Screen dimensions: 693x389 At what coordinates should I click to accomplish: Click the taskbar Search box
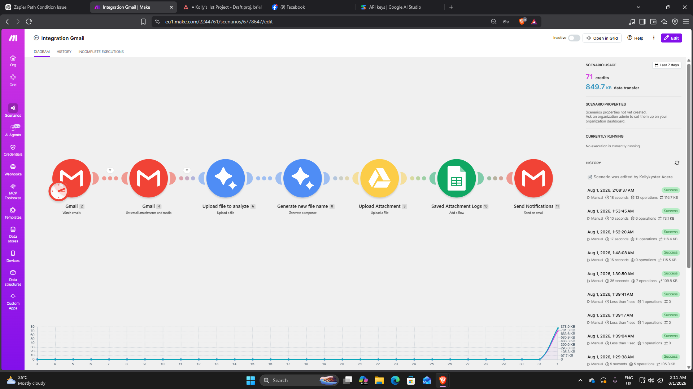pyautogui.click(x=299, y=380)
